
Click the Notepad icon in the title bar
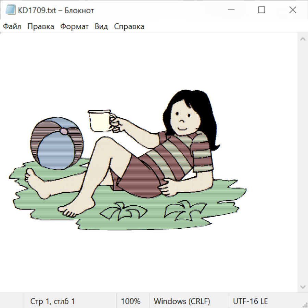click(x=11, y=10)
